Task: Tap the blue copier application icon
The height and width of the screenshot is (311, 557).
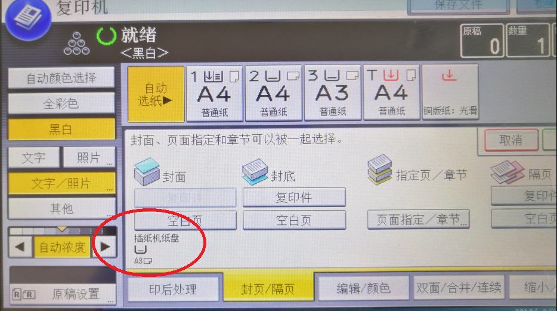Action: coord(29,18)
